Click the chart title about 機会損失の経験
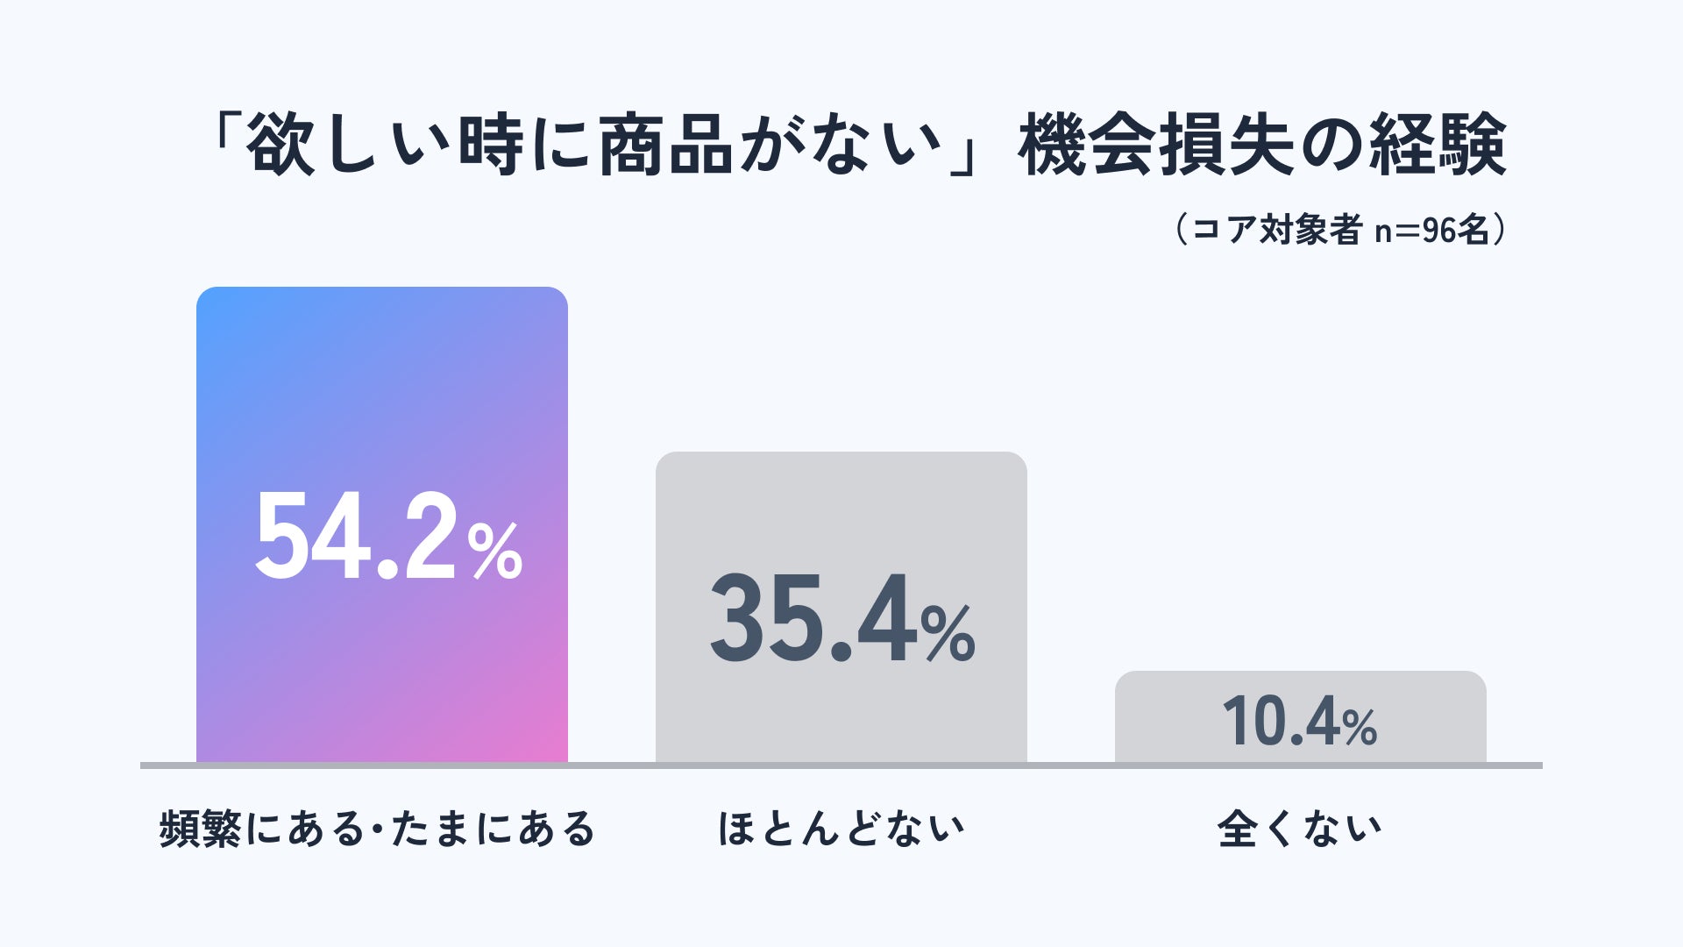The height and width of the screenshot is (947, 1683). [857, 145]
